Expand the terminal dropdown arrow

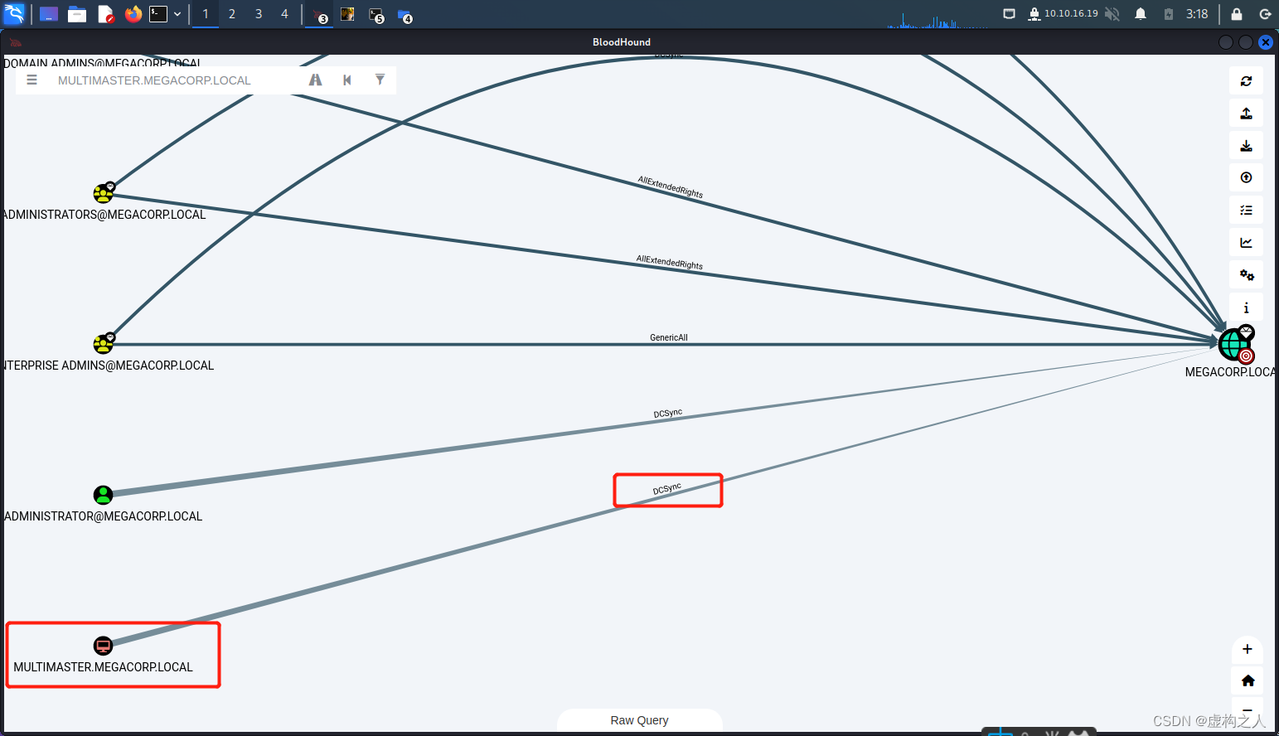[177, 14]
